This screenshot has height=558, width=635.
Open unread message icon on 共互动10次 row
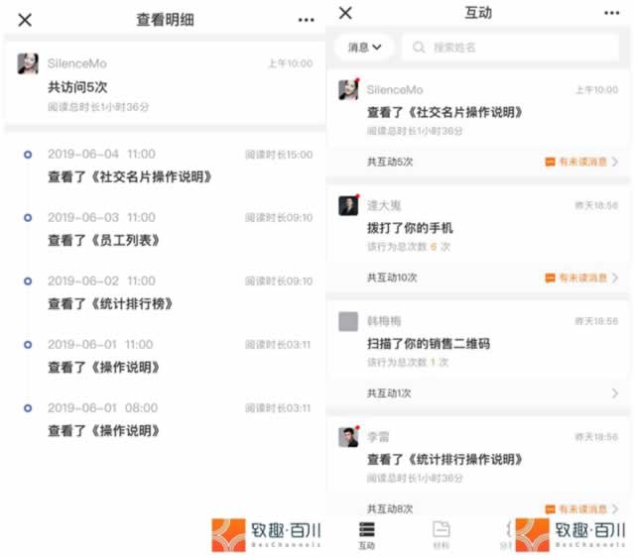click(550, 278)
